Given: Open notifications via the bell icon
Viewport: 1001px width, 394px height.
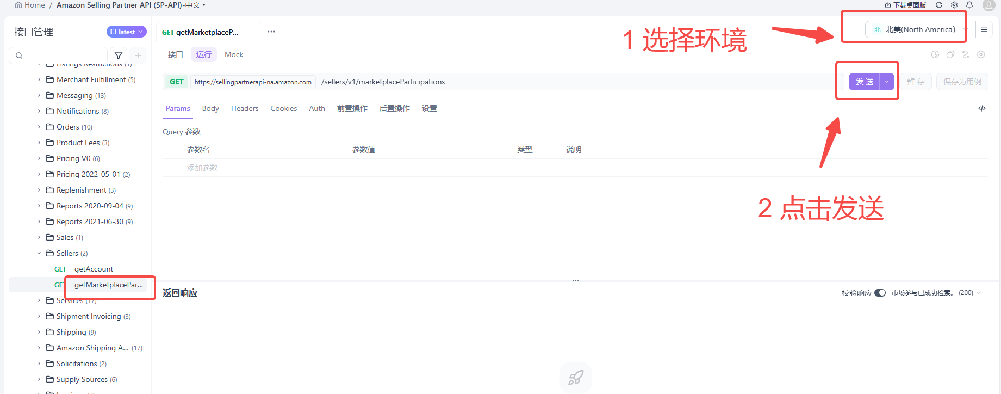Looking at the screenshot, I should [x=969, y=5].
